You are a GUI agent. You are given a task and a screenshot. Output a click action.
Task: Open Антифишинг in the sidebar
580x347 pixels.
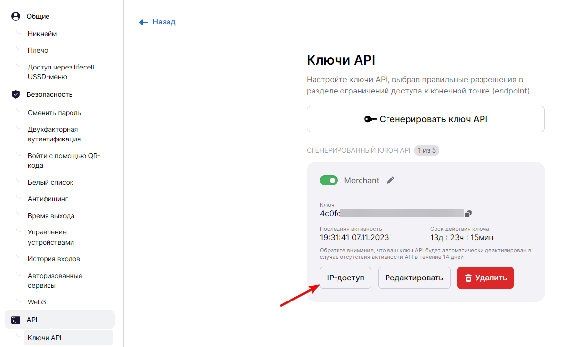[x=48, y=199]
